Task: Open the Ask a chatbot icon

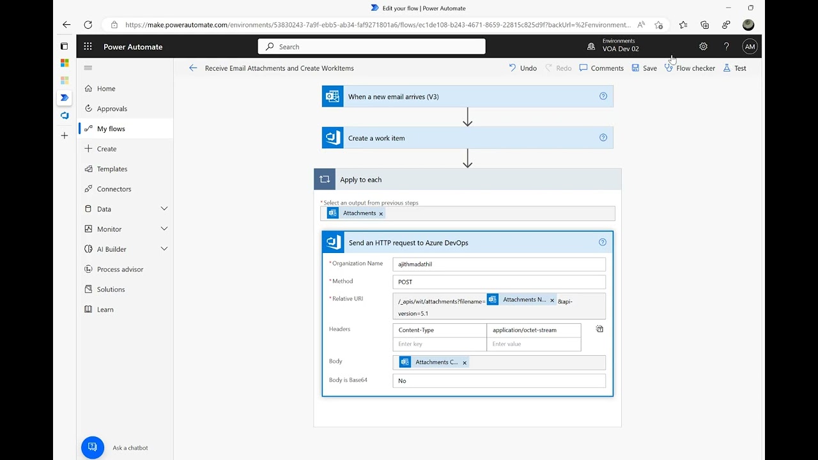Action: (x=93, y=447)
